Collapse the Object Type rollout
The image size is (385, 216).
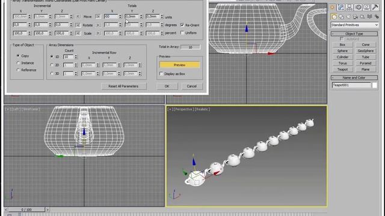click(354, 34)
